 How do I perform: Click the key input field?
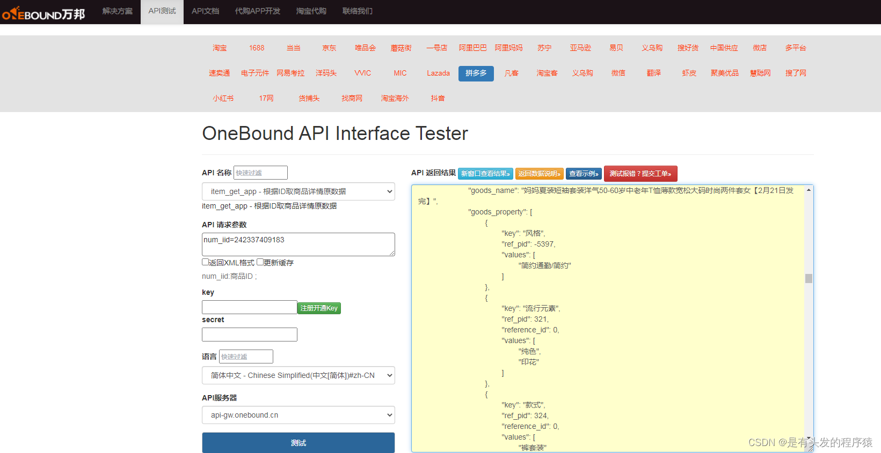(250, 307)
